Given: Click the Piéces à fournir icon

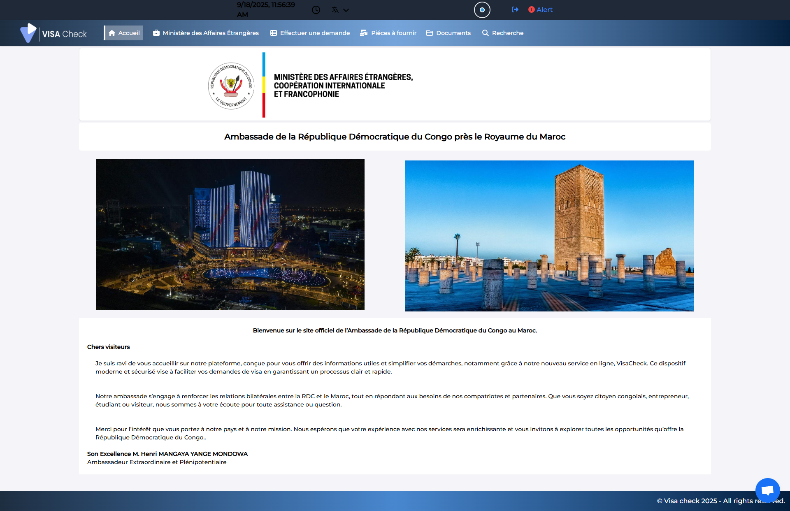Looking at the screenshot, I should click(364, 33).
